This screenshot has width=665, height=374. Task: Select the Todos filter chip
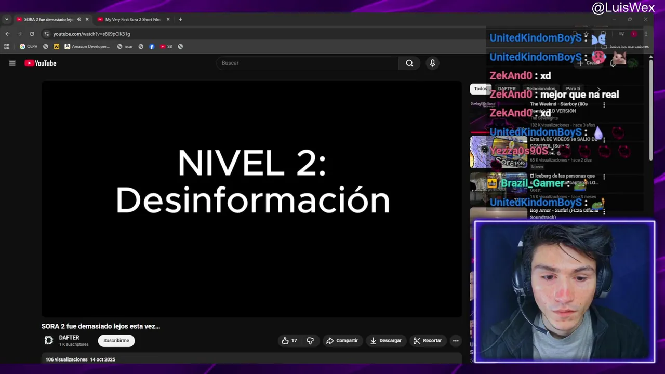(x=481, y=89)
